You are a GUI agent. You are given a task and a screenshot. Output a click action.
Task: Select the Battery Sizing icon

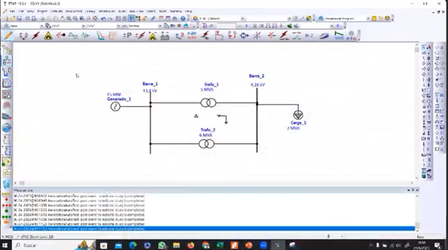[x=165, y=35]
